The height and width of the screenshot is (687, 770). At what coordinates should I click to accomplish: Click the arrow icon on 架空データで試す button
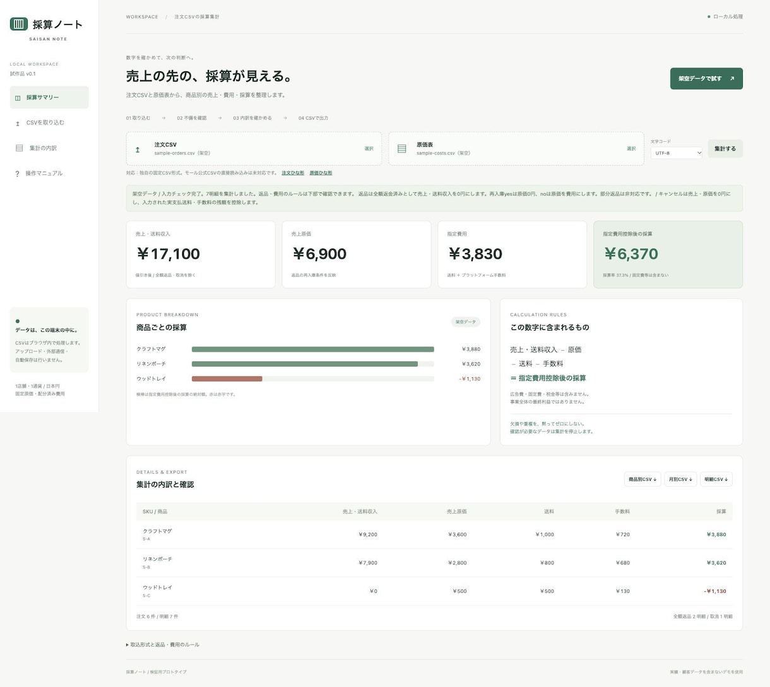pos(732,79)
